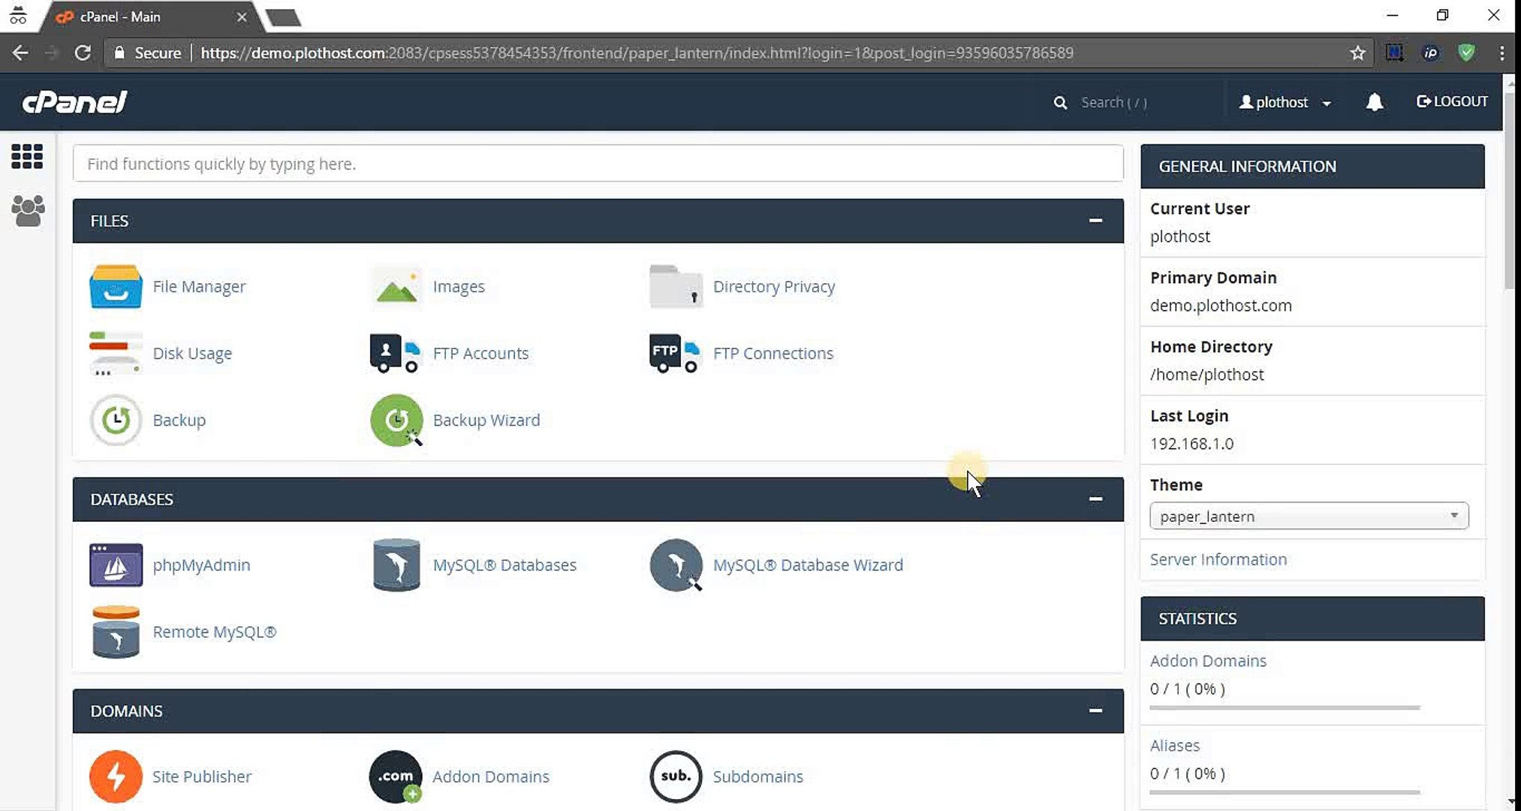Open Directory Privacy settings
Screen dimensions: 1521x811
point(774,286)
